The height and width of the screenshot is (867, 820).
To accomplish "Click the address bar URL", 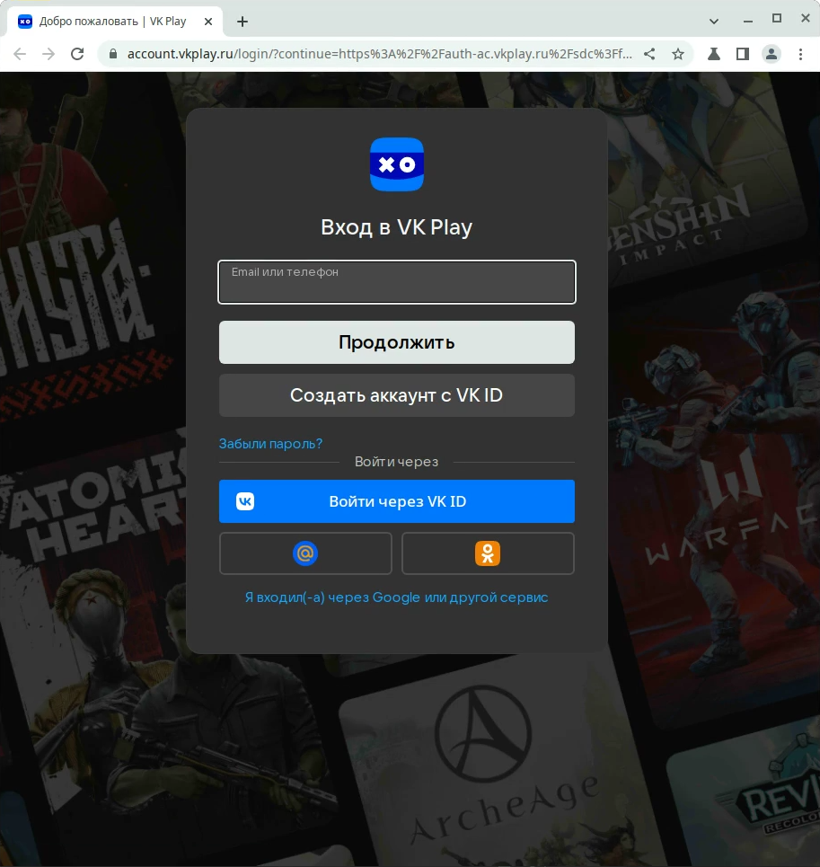I will 380,54.
